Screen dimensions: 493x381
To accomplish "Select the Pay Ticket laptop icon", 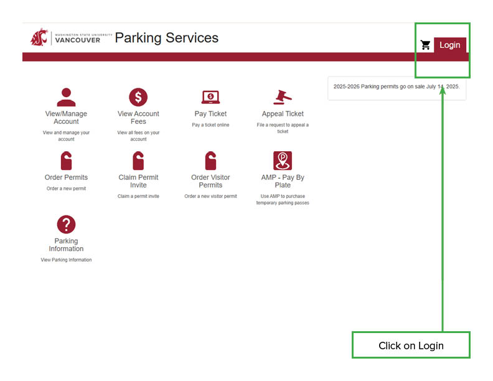I will pos(210,97).
